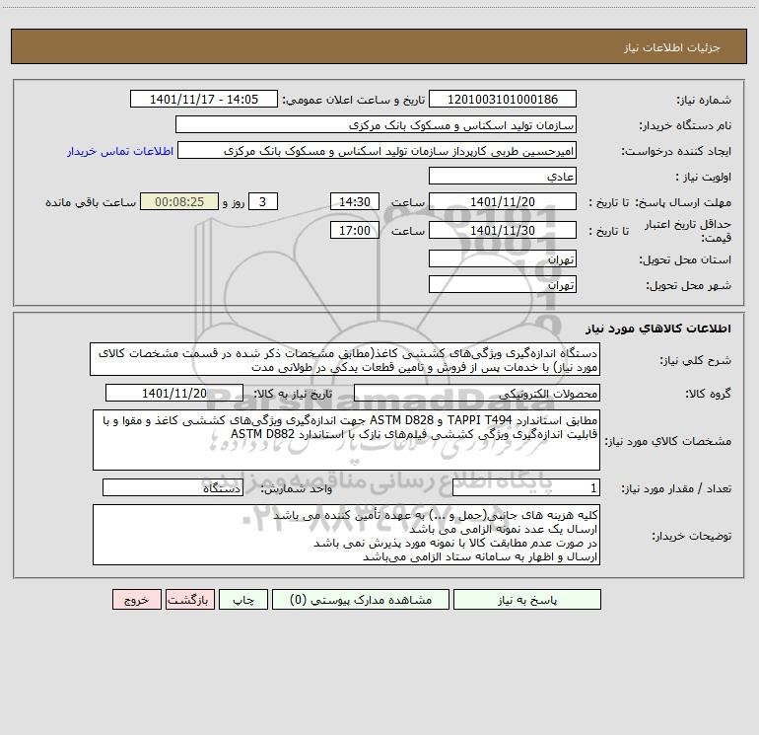The height and width of the screenshot is (735, 759).
Task: Click the واحد شمارش field دستگاه
Action: pos(172,487)
